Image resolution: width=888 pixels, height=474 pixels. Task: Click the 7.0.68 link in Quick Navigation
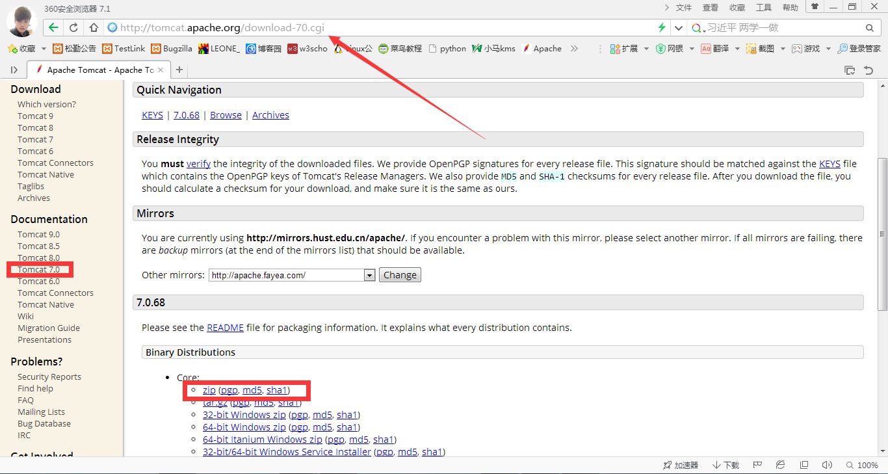(x=187, y=115)
